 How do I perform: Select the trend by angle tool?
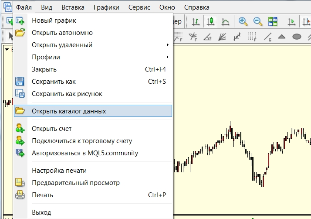pyautogui.click(x=207, y=37)
